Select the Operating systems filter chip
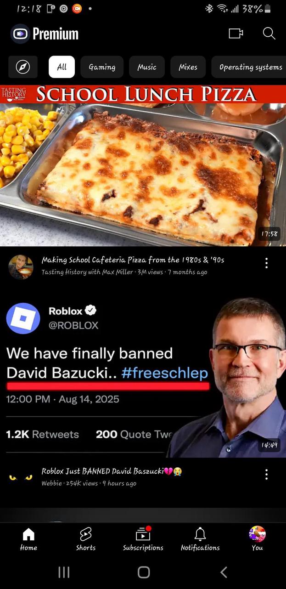This screenshot has height=589, width=286. [x=248, y=67]
